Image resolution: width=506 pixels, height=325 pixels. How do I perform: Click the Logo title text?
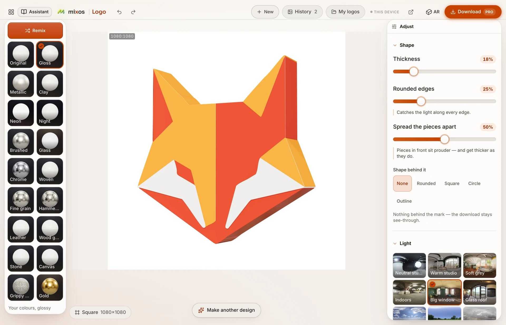pos(99,12)
